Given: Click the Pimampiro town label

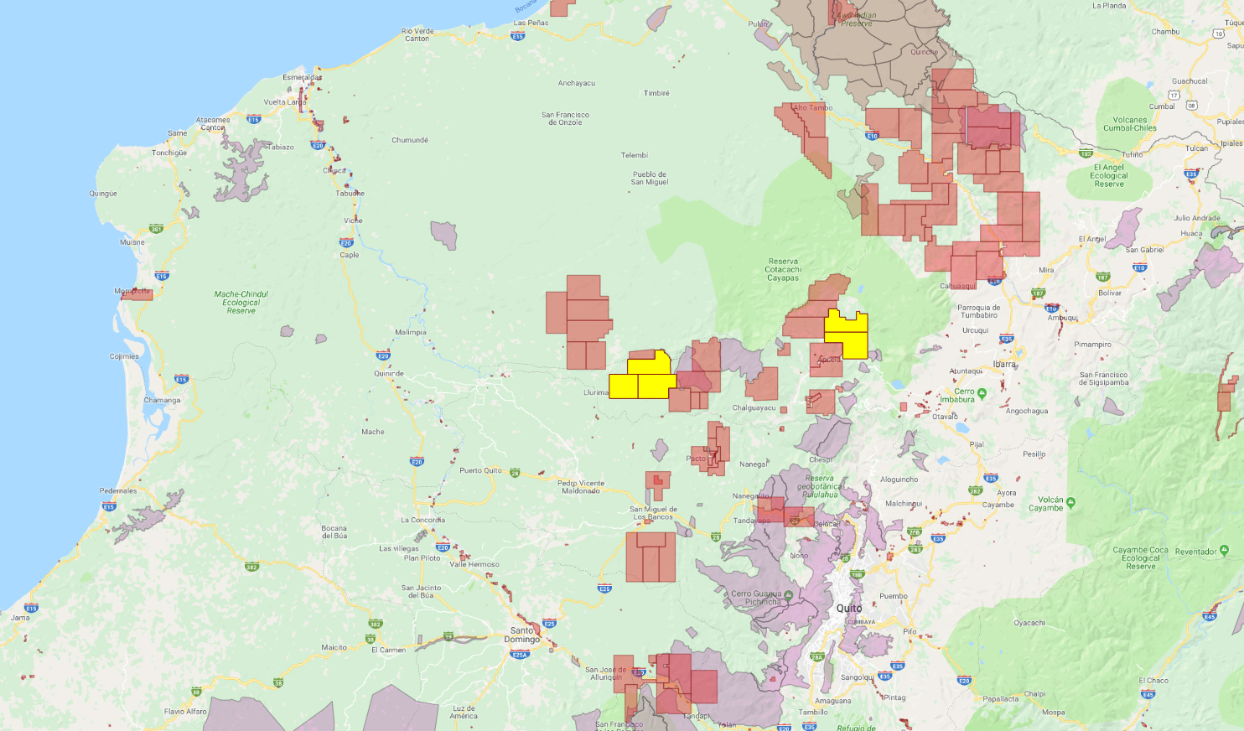Looking at the screenshot, I should [x=1092, y=345].
